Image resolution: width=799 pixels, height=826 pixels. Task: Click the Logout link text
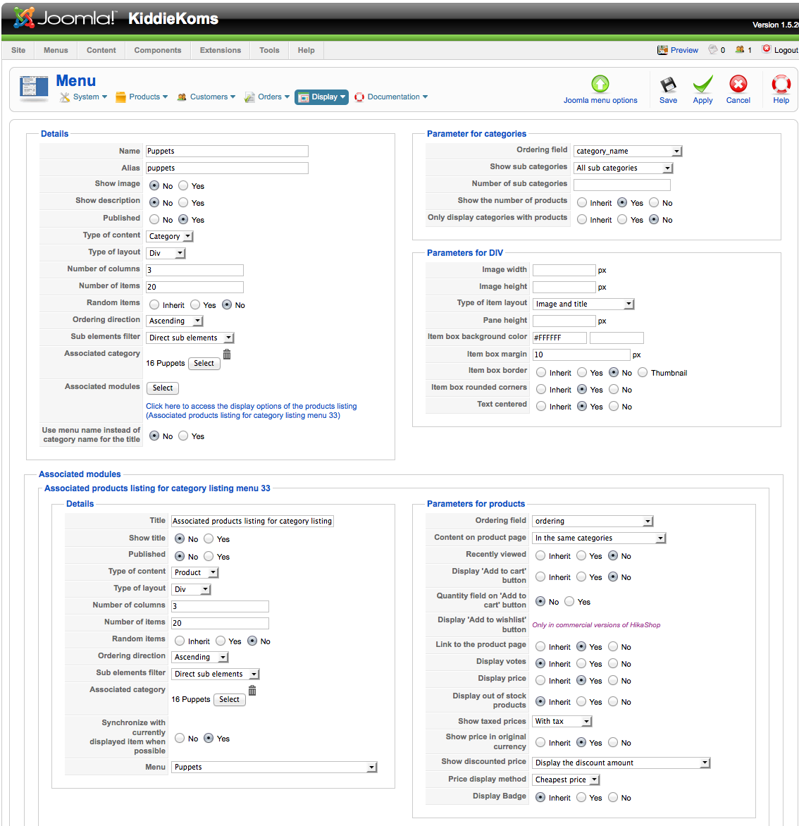[786, 50]
